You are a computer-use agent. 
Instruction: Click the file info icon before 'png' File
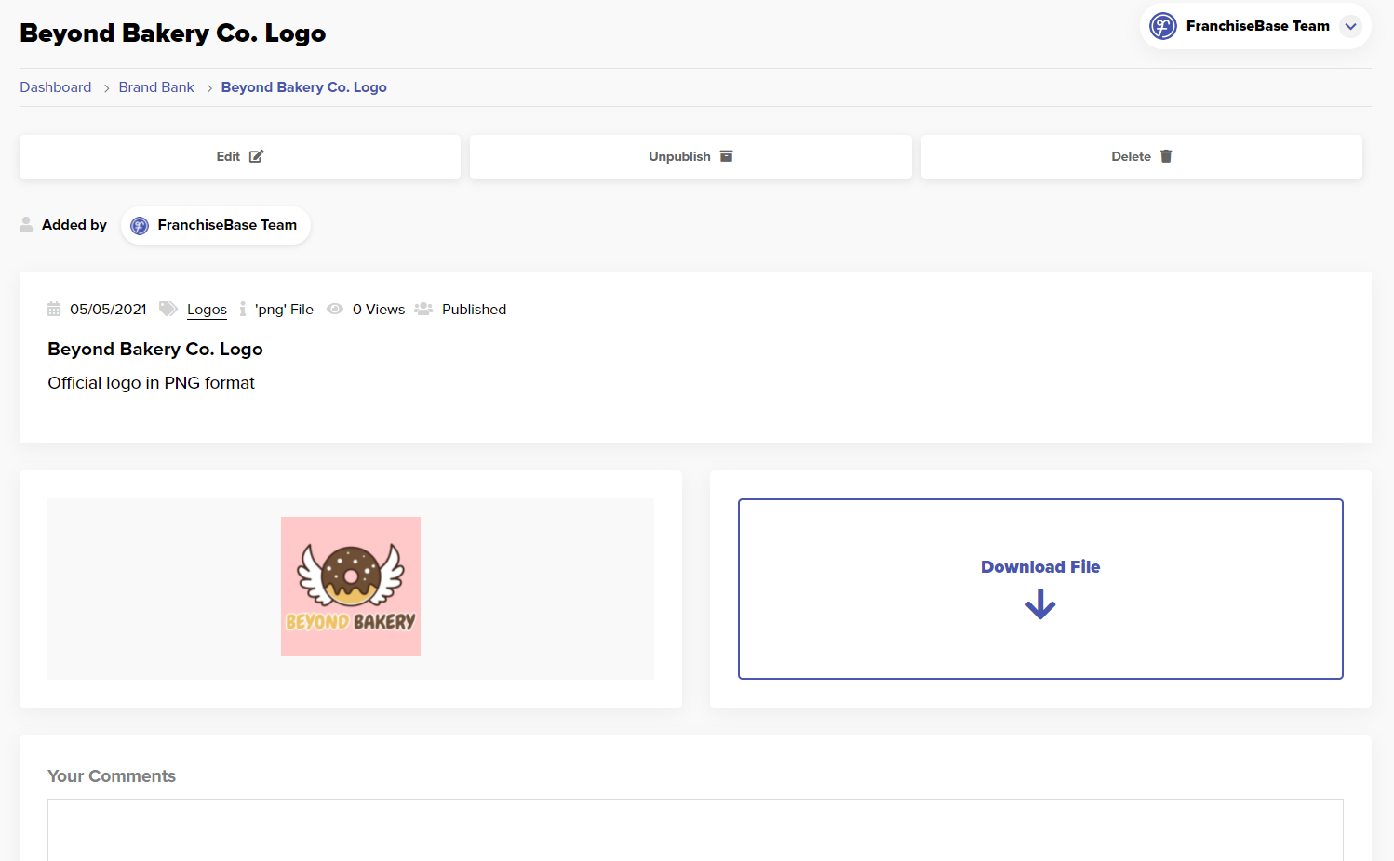tap(243, 309)
